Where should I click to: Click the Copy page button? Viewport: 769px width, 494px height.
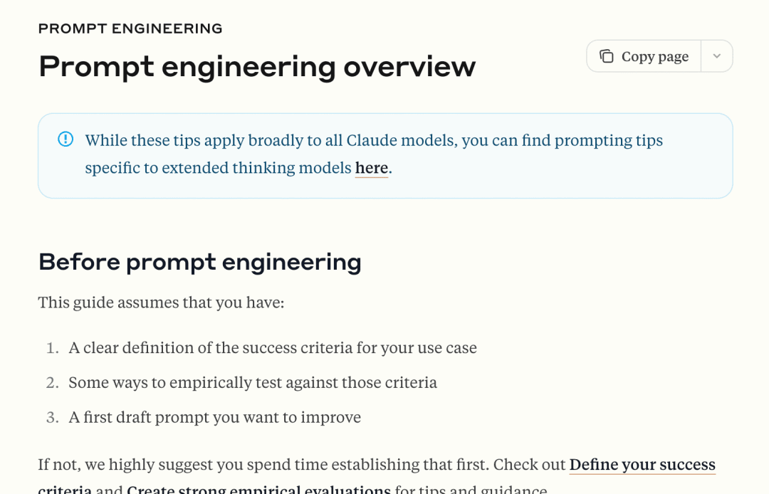[x=642, y=56]
